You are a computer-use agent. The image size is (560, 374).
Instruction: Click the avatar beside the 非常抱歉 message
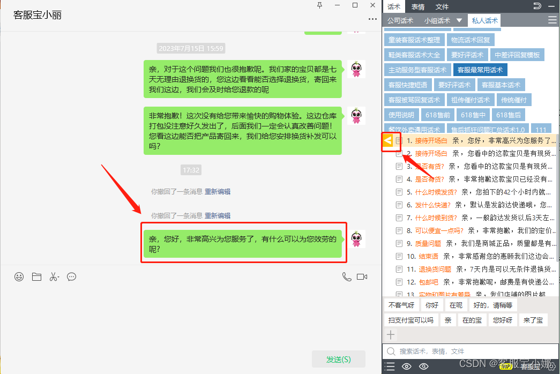tap(356, 116)
